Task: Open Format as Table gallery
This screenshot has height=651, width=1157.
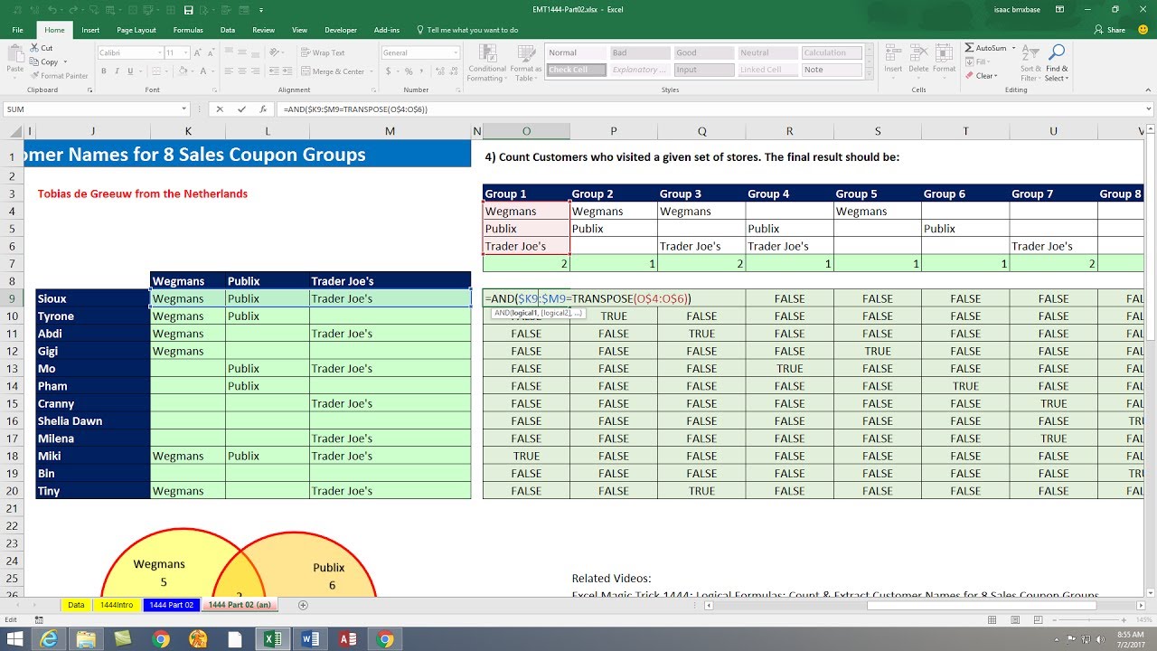Action: point(525,61)
